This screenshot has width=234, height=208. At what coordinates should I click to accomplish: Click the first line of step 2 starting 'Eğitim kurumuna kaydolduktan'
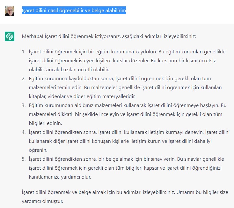tap(120, 78)
